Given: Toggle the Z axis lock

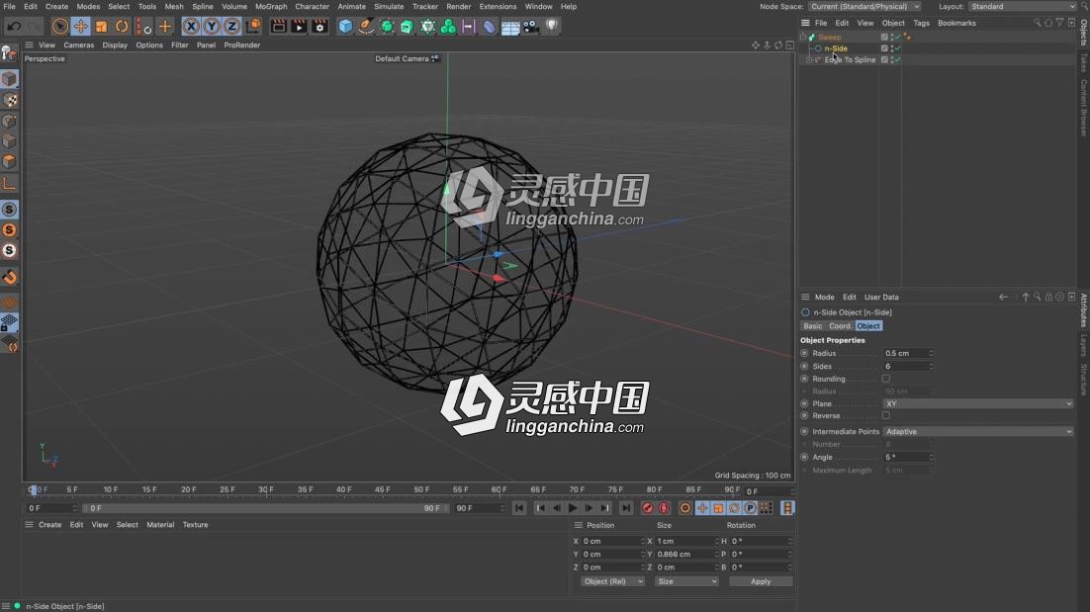Looking at the screenshot, I should [231, 27].
